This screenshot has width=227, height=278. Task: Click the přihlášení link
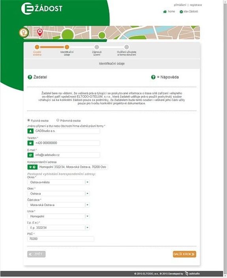pos(180,5)
